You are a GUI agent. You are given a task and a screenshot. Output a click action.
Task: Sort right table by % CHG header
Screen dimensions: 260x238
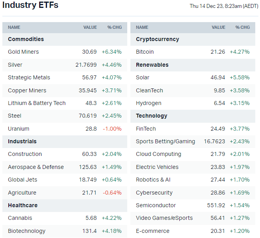243,27
